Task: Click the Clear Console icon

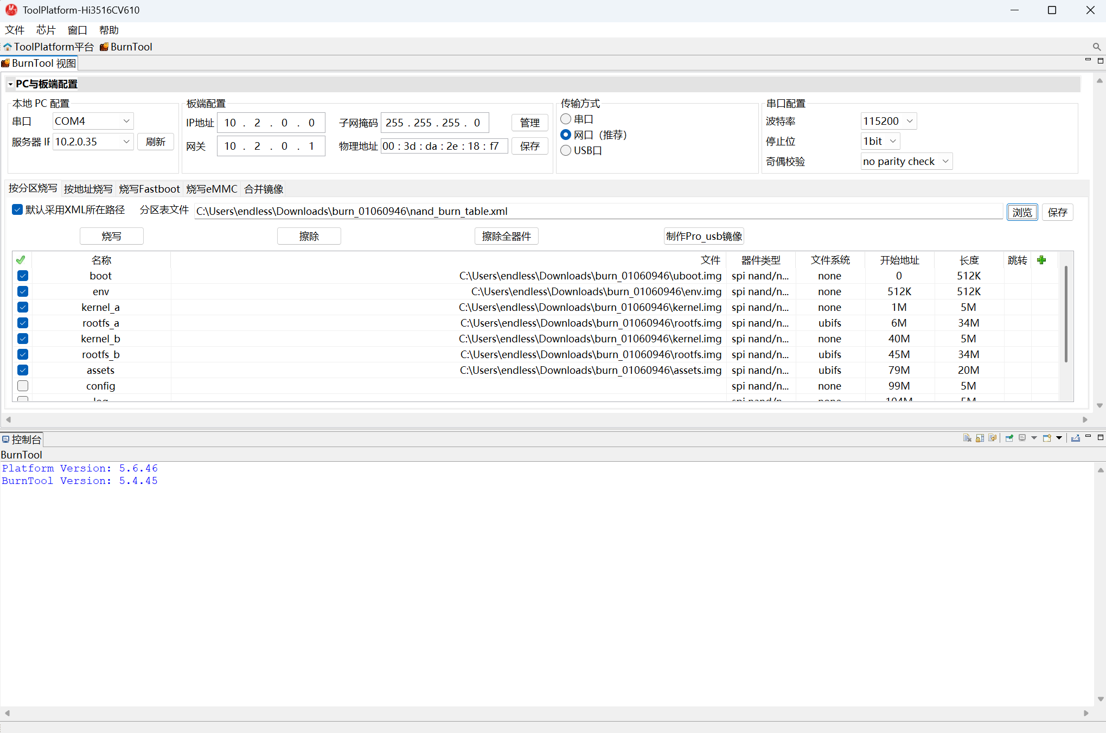Action: tap(967, 438)
